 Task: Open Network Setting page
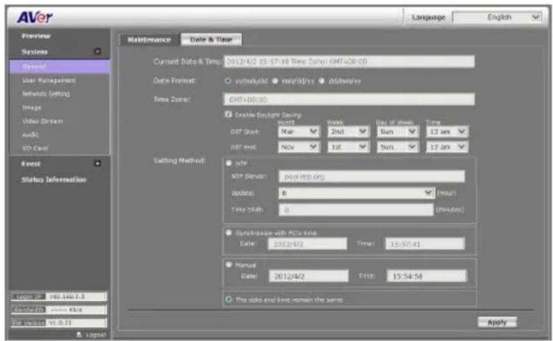point(46,94)
